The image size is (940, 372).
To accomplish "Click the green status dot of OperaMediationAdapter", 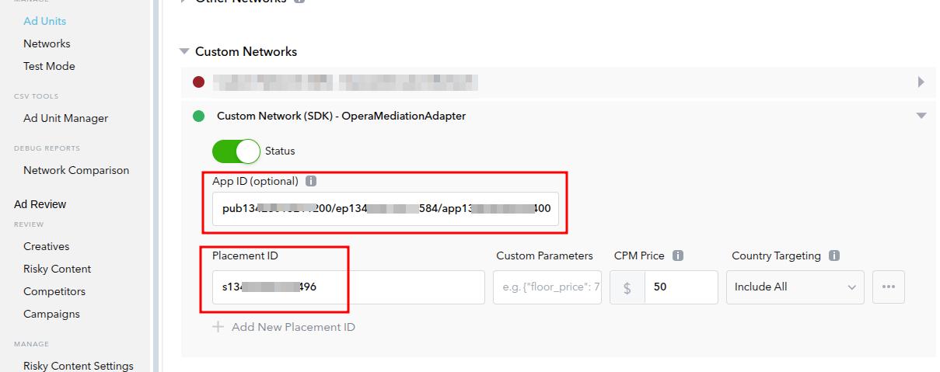I will (198, 116).
